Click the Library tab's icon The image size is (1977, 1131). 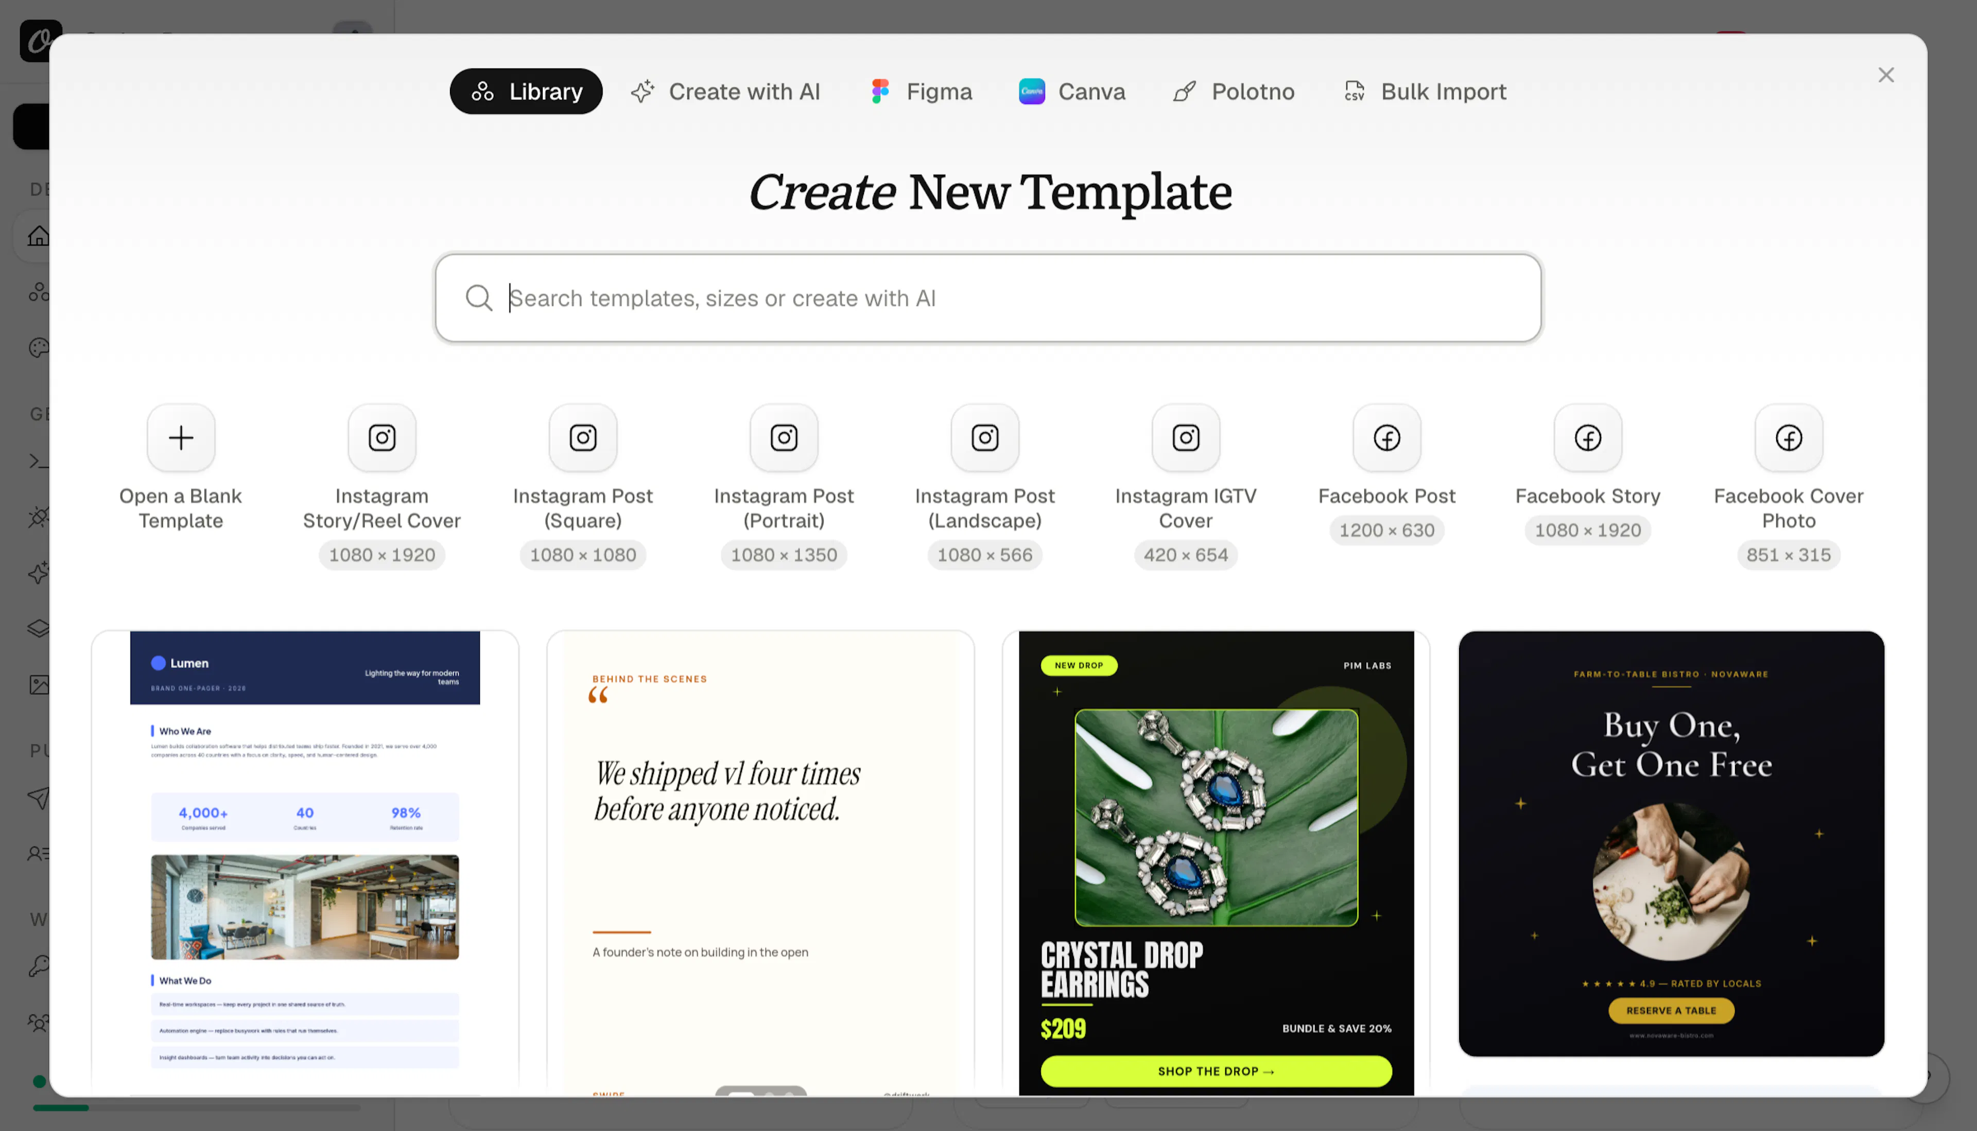(482, 92)
